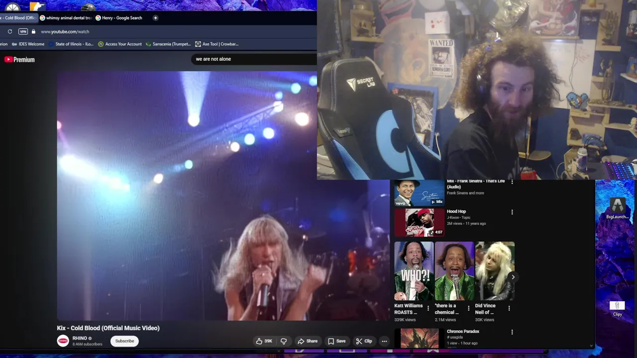Open options for "there is a chemical" short

coord(468,308)
